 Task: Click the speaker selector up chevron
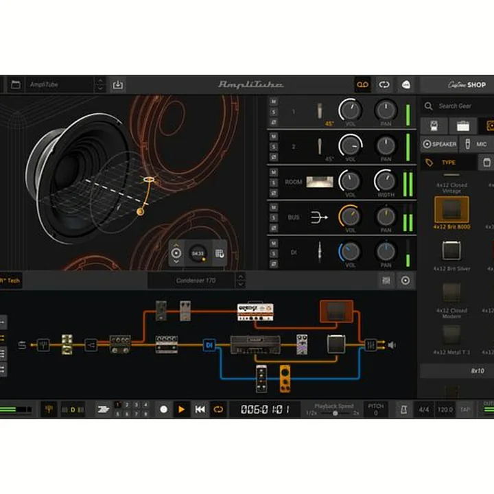[x=176, y=245]
